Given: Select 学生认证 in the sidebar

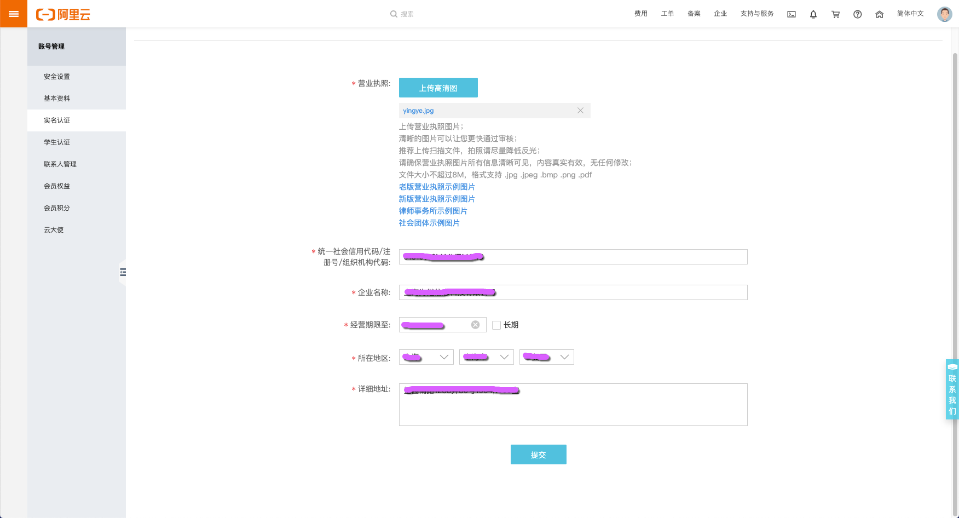Looking at the screenshot, I should click(57, 142).
